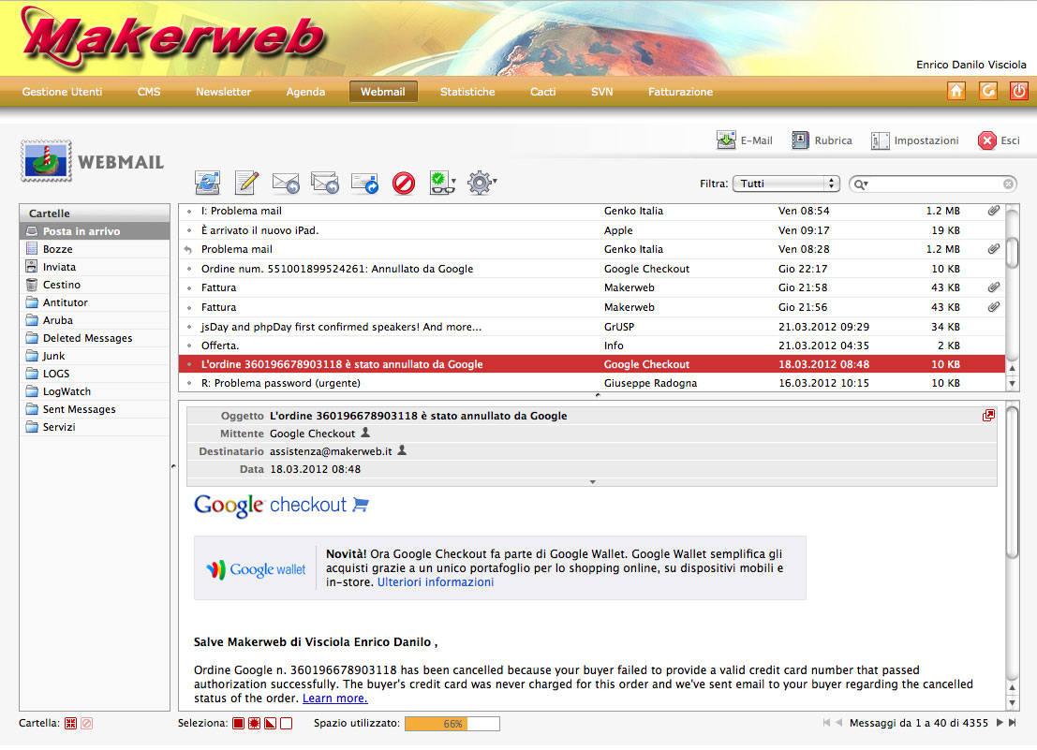Open the Bozze folder
Viewport: 1037px width, 750px height.
[x=95, y=249]
